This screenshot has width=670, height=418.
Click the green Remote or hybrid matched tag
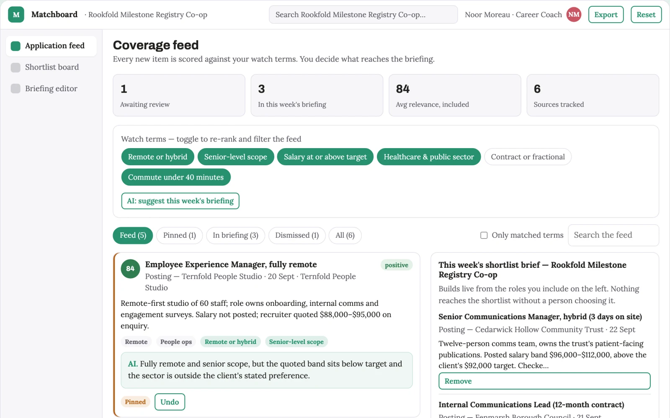(x=230, y=342)
